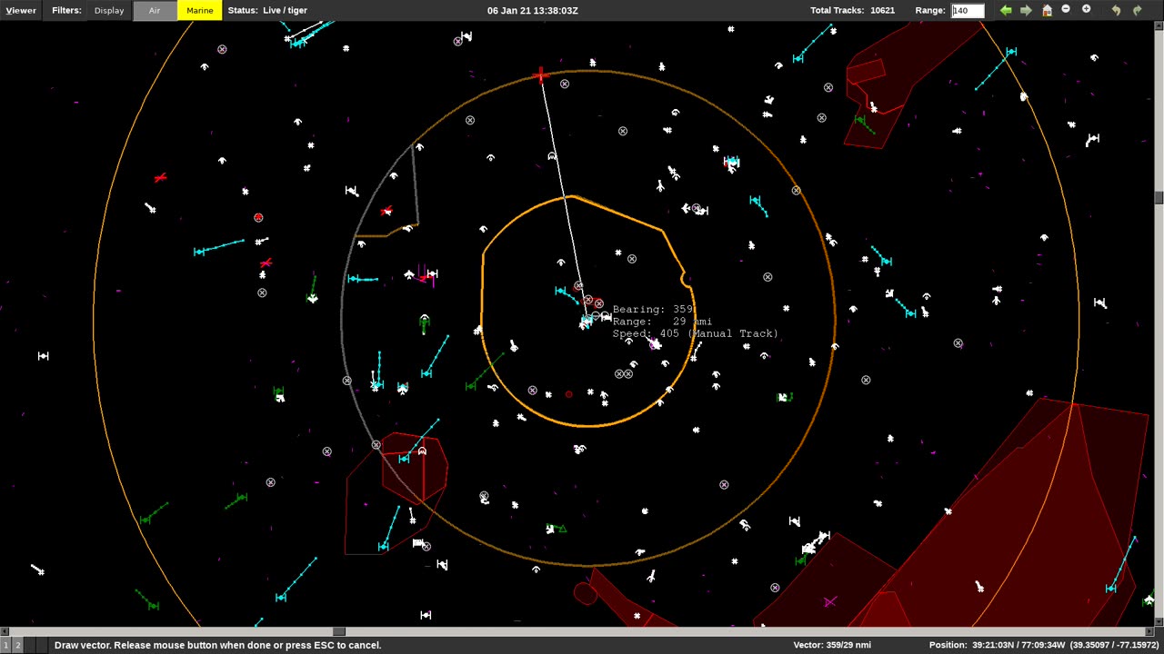This screenshot has width=1164, height=654.
Task: Undo the last action with the undo arrow
Action: point(1116,10)
